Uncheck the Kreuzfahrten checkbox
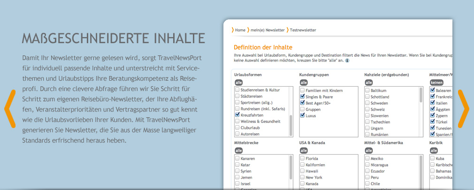This screenshot has width=474, height=190. coord(237,114)
